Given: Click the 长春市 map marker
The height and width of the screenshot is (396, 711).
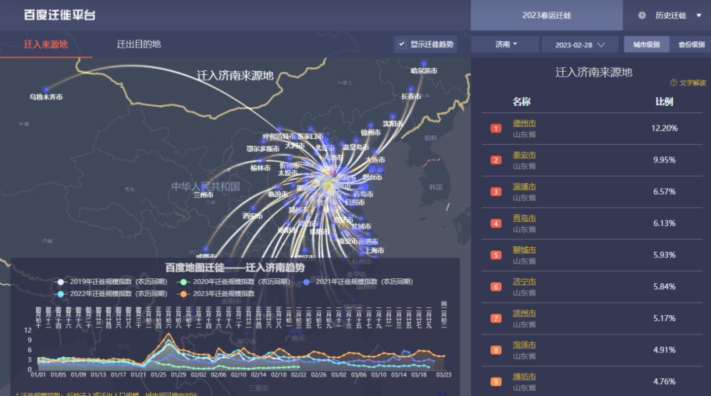Looking at the screenshot, I should (x=411, y=89).
